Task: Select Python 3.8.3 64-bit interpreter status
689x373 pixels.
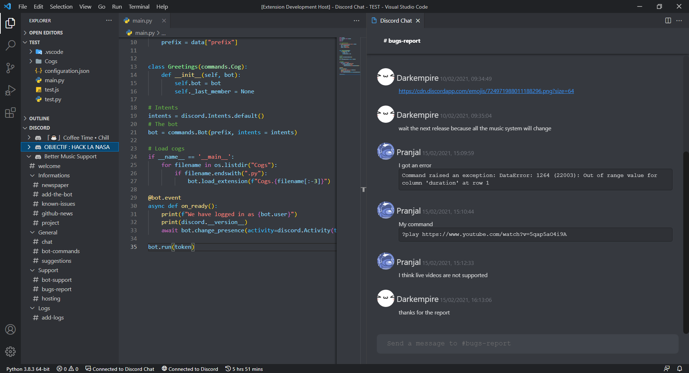Action: click(28, 369)
